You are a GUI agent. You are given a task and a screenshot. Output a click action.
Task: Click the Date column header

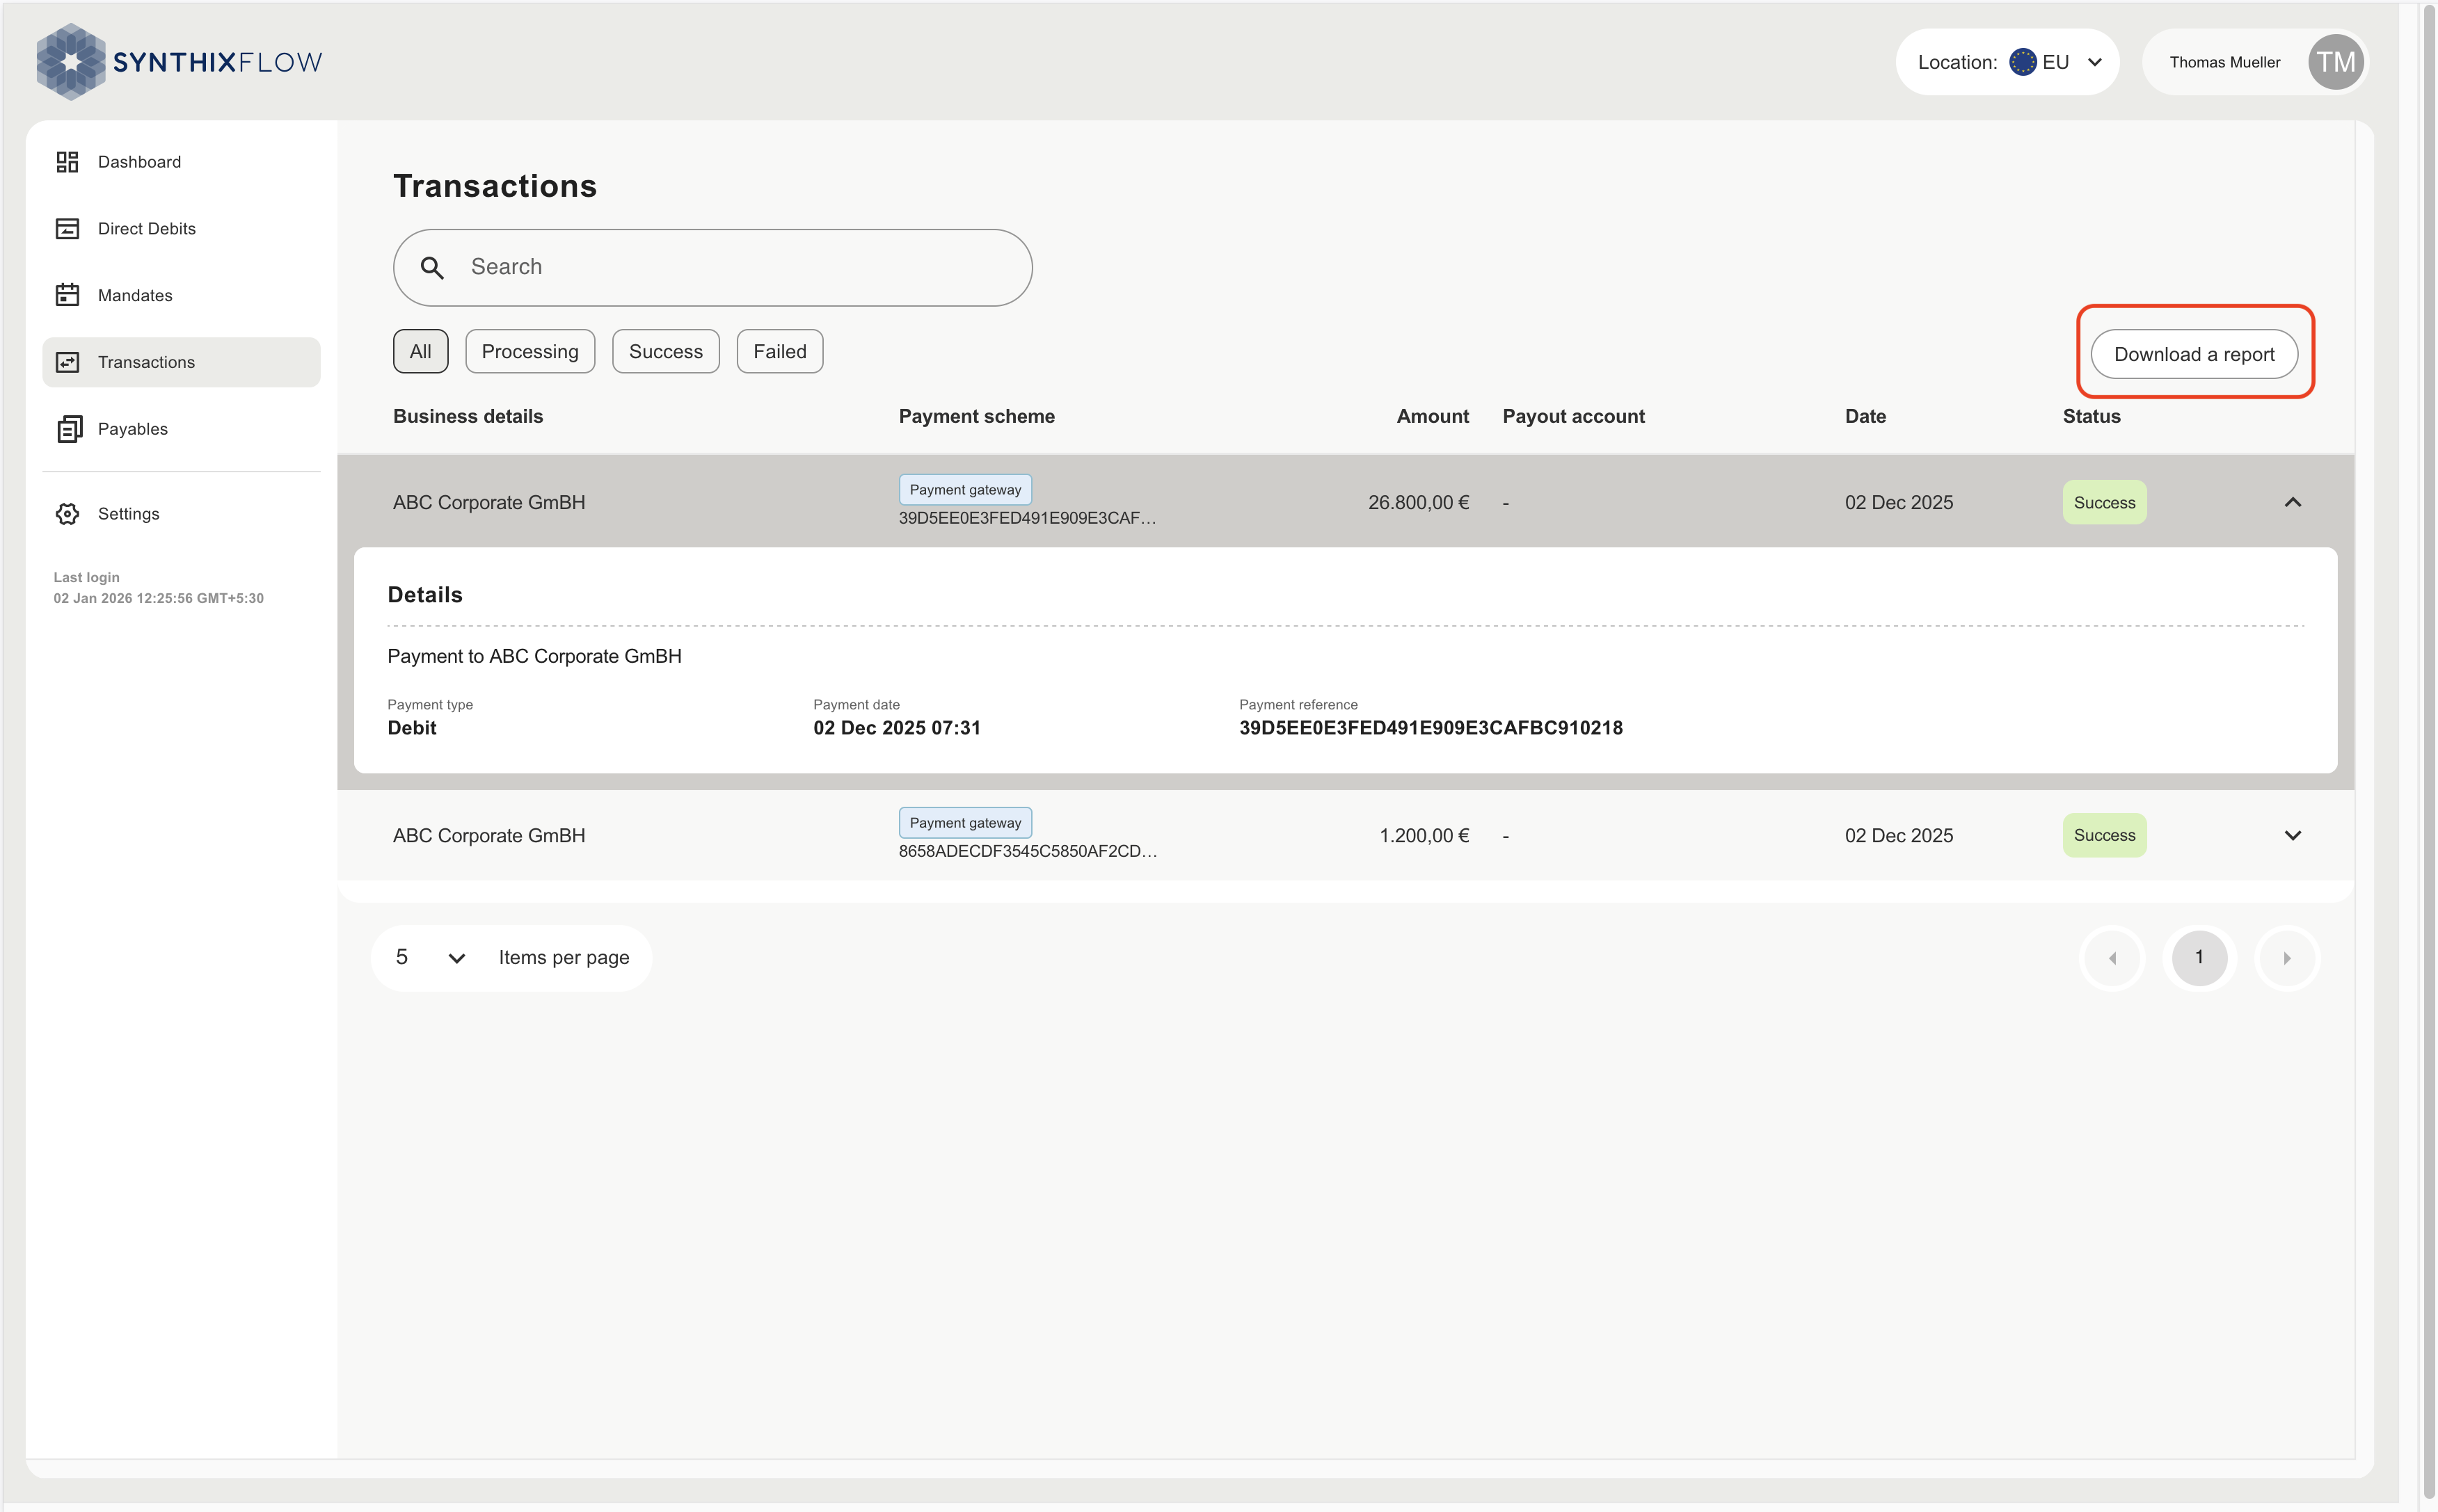coord(1865,416)
